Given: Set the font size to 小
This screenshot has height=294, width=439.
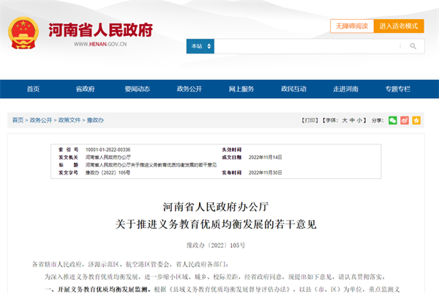Looking at the screenshot, I should coord(359,120).
